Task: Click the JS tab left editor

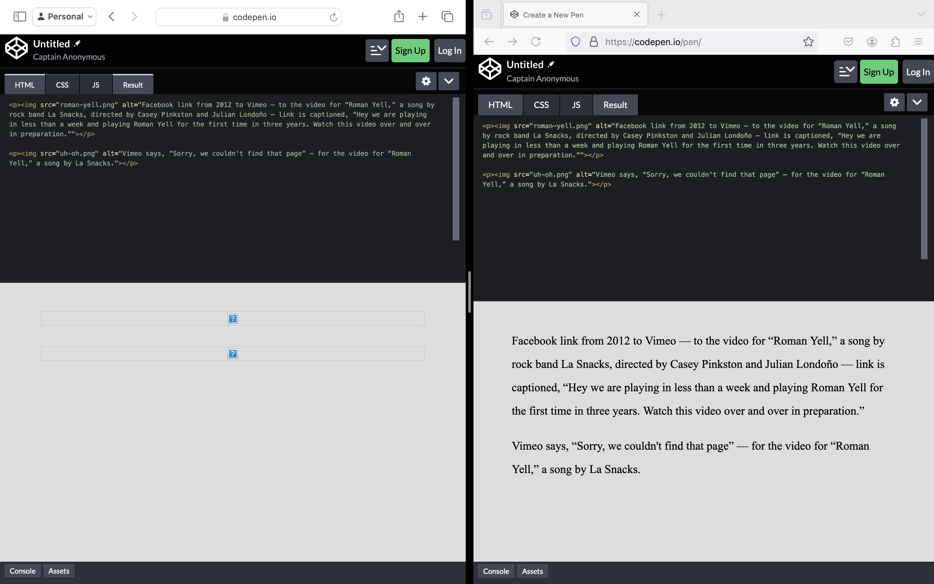Action: tap(95, 85)
